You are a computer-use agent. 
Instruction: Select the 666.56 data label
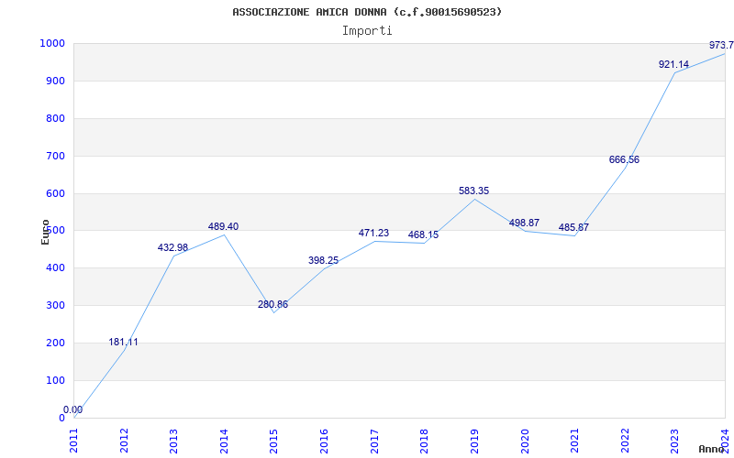pos(624,159)
